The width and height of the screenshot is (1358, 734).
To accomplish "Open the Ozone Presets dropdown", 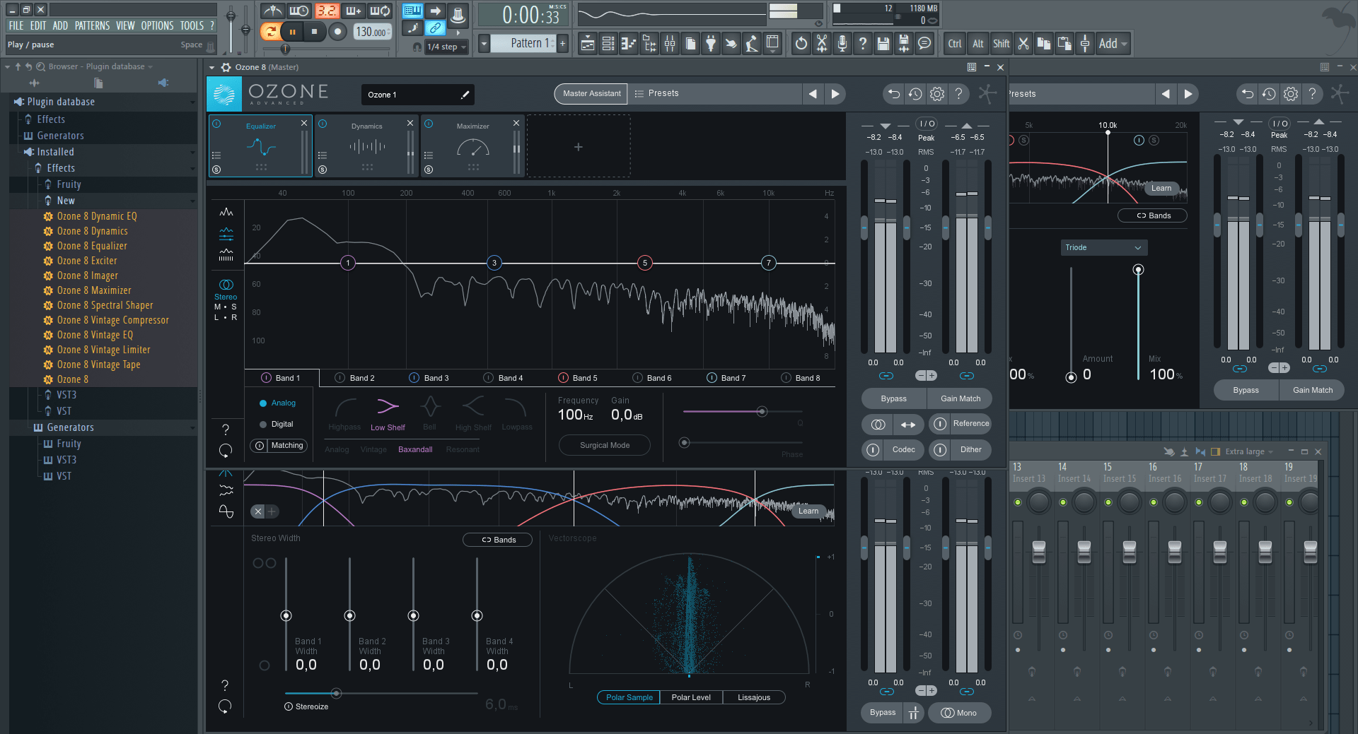I will pyautogui.click(x=715, y=93).
